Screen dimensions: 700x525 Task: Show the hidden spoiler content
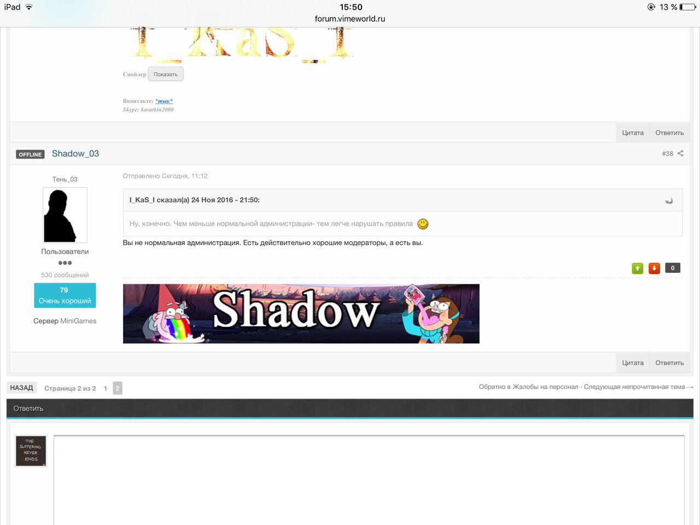166,74
